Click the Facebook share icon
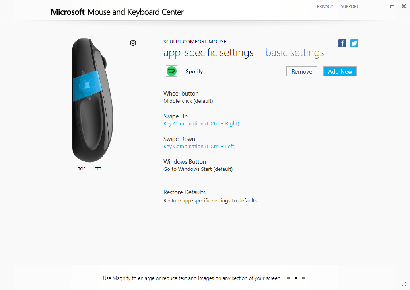Image resolution: width=410 pixels, height=290 pixels. coord(342,43)
